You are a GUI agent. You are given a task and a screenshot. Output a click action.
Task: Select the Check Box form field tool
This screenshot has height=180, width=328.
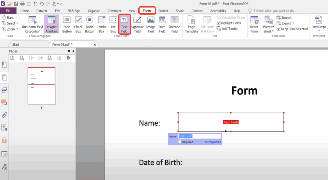click(x=78, y=24)
